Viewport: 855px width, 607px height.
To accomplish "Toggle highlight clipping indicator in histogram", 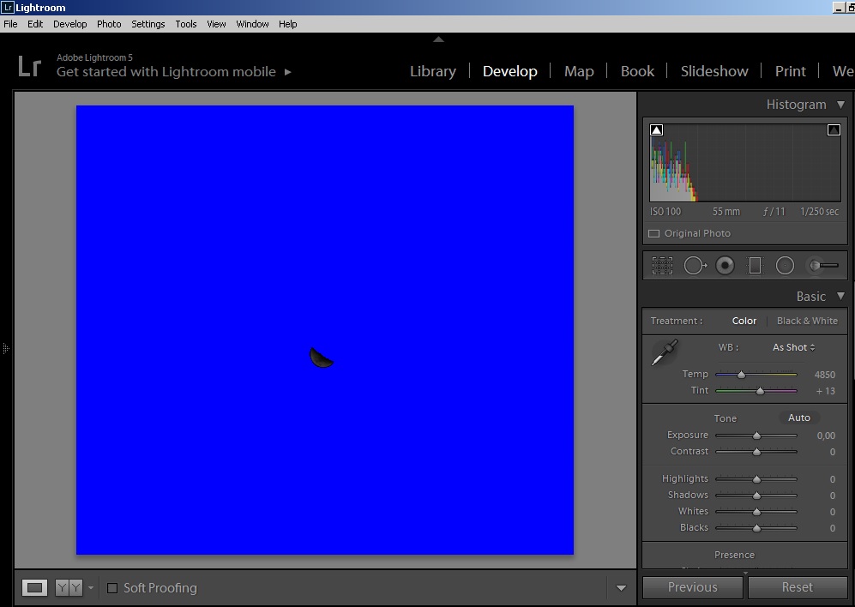I will coord(834,130).
